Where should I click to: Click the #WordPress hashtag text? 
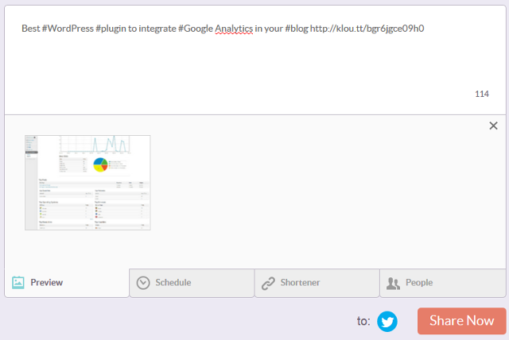[x=68, y=29]
